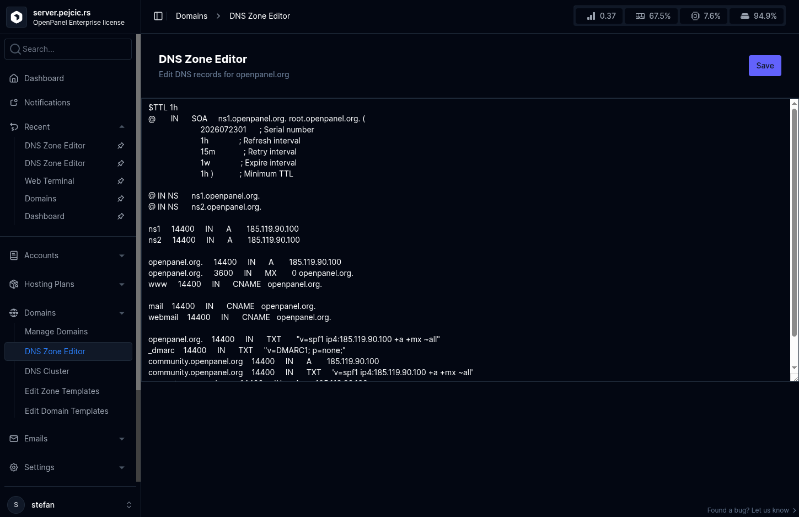799x517 pixels.
Task: Click the Recent history icon
Action: coord(14,127)
